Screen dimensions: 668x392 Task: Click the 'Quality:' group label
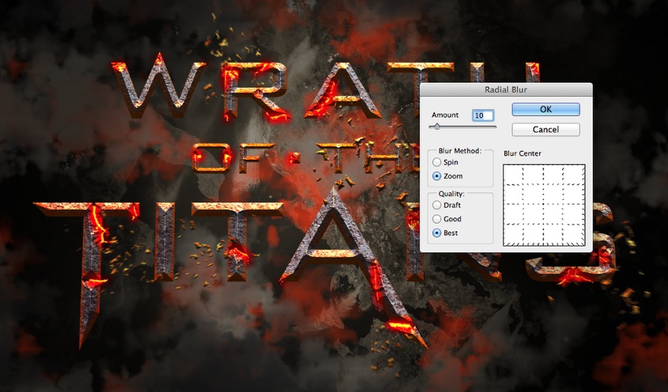pyautogui.click(x=451, y=193)
